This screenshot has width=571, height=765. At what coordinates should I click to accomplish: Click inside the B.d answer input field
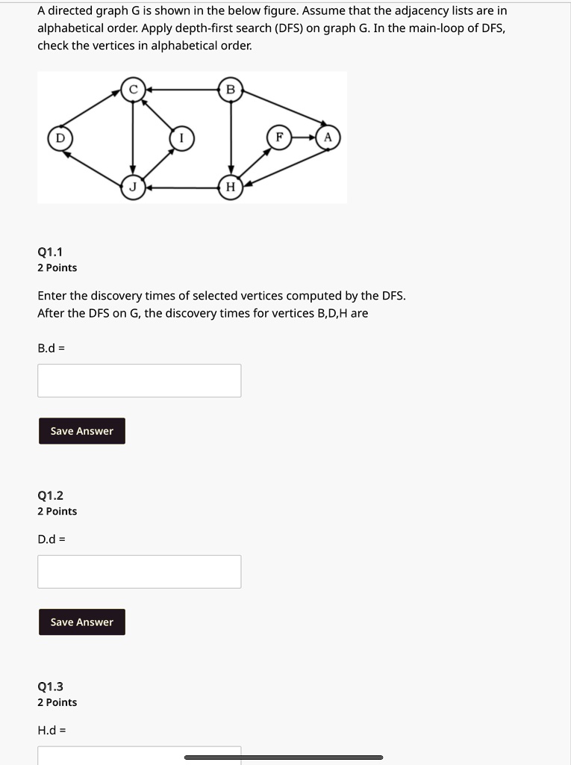click(x=140, y=380)
